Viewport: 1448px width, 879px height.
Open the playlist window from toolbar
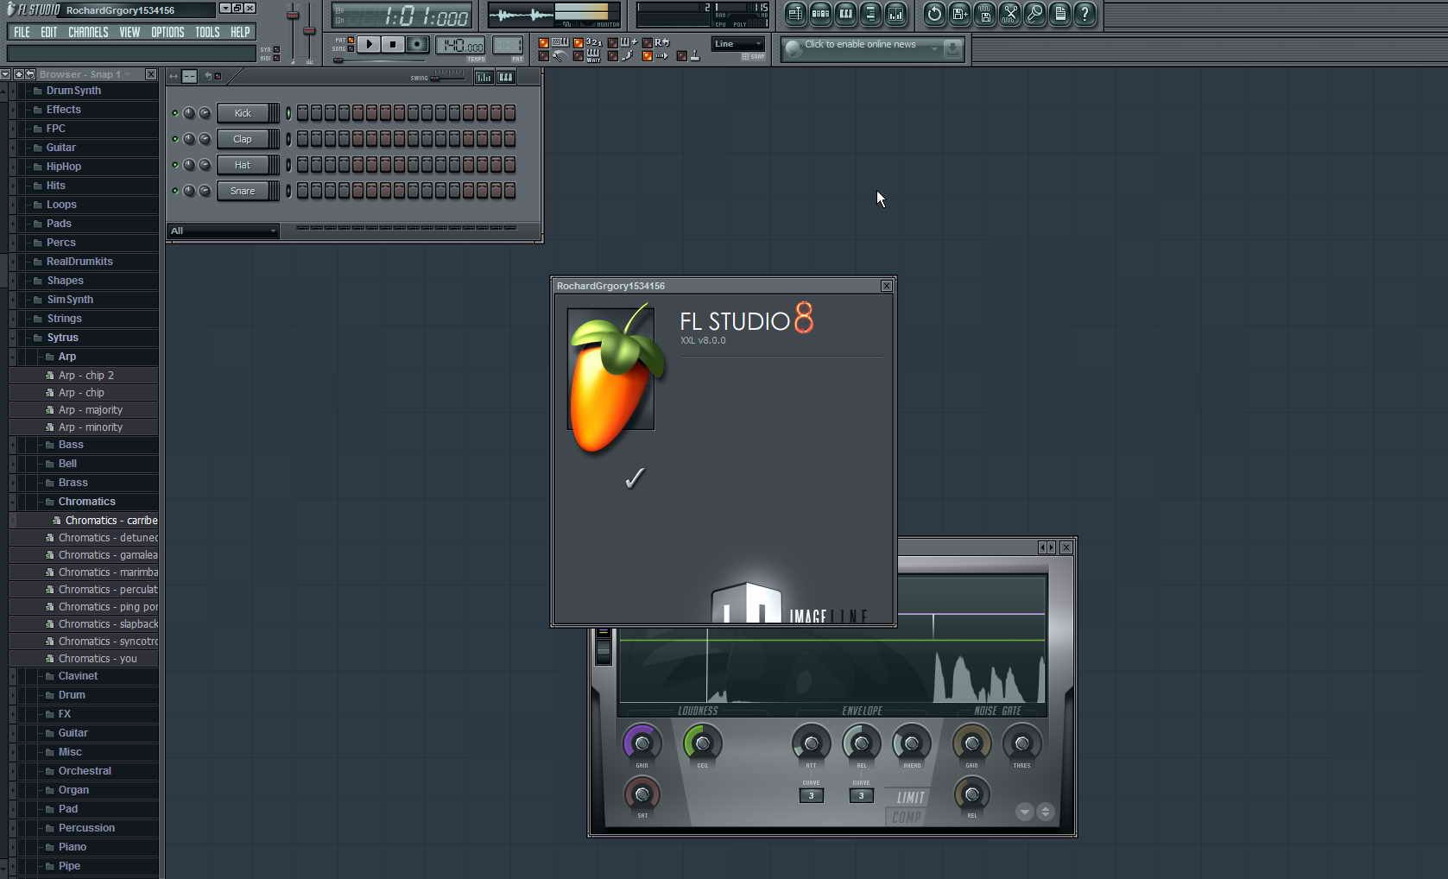tap(795, 14)
